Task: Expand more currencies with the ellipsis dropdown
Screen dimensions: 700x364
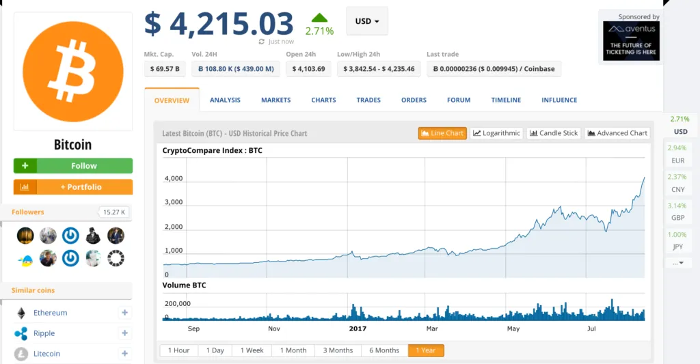Action: 677,263
